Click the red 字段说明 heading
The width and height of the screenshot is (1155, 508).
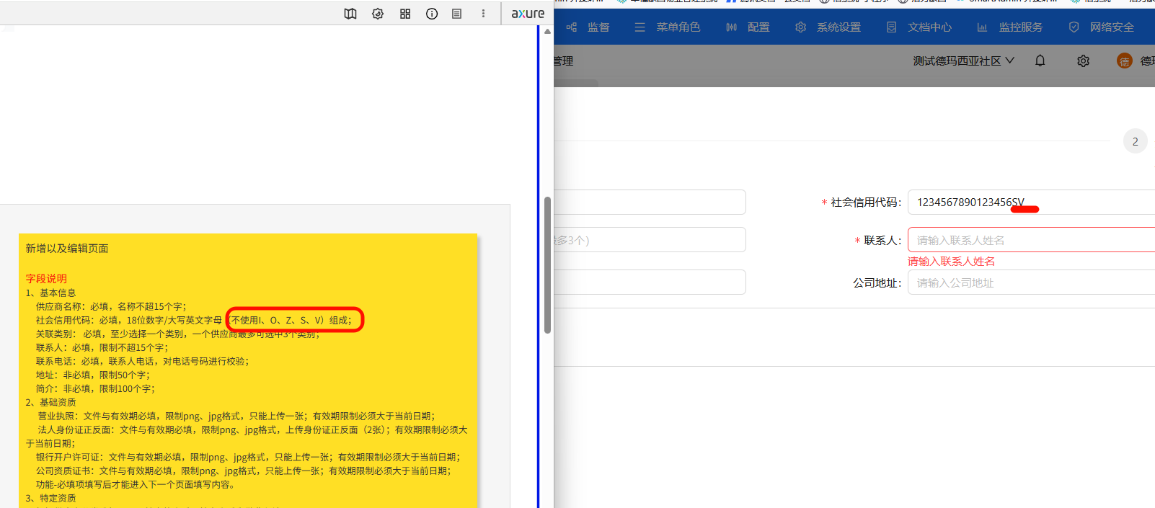pyautogui.click(x=46, y=279)
